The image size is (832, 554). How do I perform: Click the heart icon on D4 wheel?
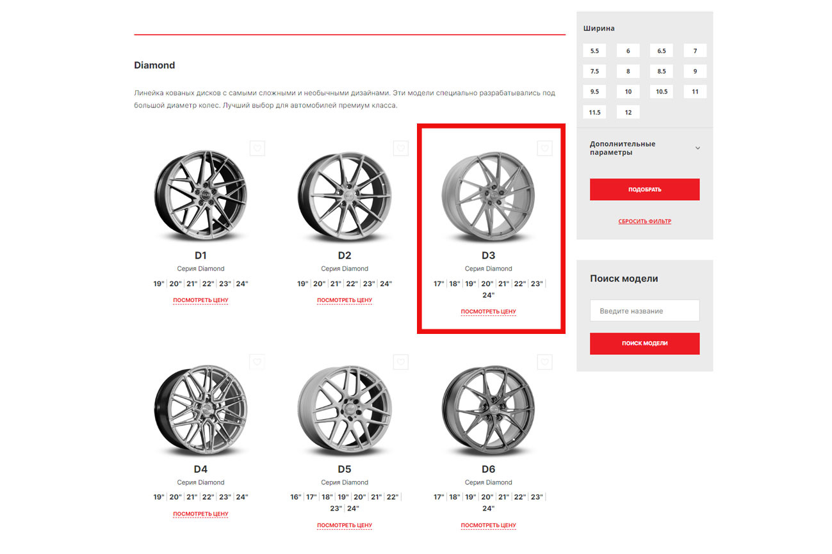tap(257, 362)
